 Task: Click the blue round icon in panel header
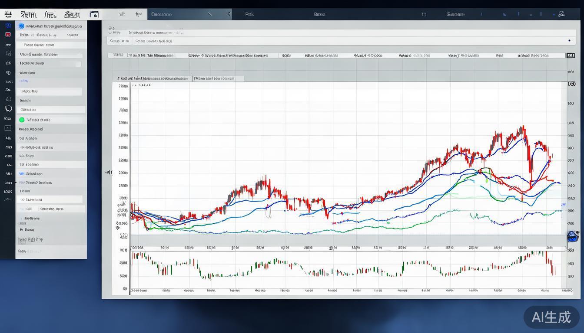click(22, 26)
